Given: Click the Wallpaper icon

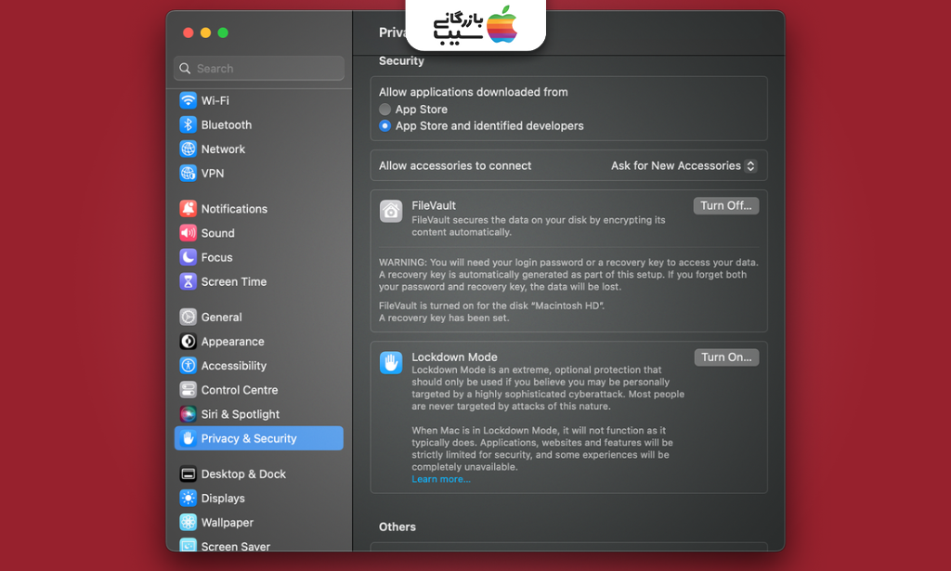Looking at the screenshot, I should click(188, 523).
